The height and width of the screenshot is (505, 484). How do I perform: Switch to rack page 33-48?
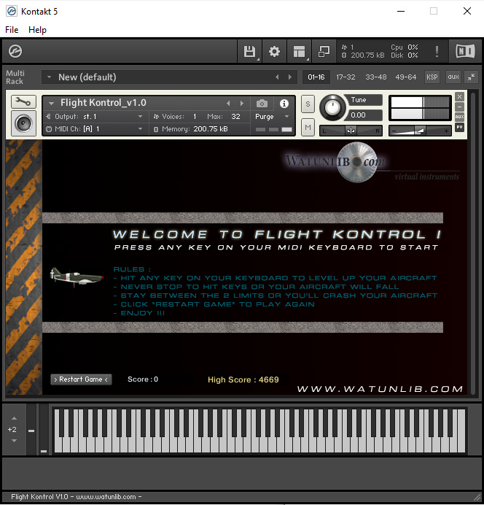(x=375, y=77)
